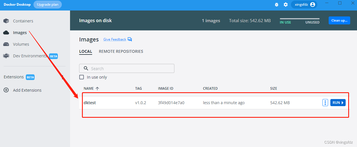Click the Add Extensions plus icon
357x147 pixels.
click(6, 90)
